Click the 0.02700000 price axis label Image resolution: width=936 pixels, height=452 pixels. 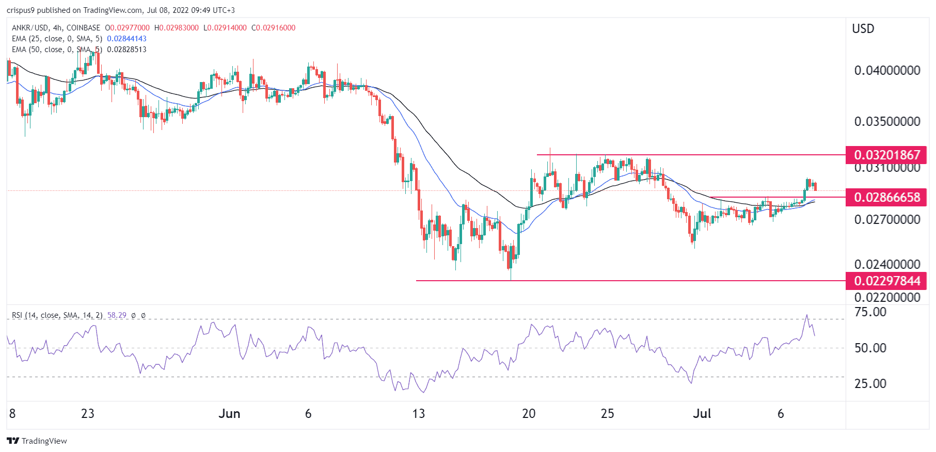point(887,220)
